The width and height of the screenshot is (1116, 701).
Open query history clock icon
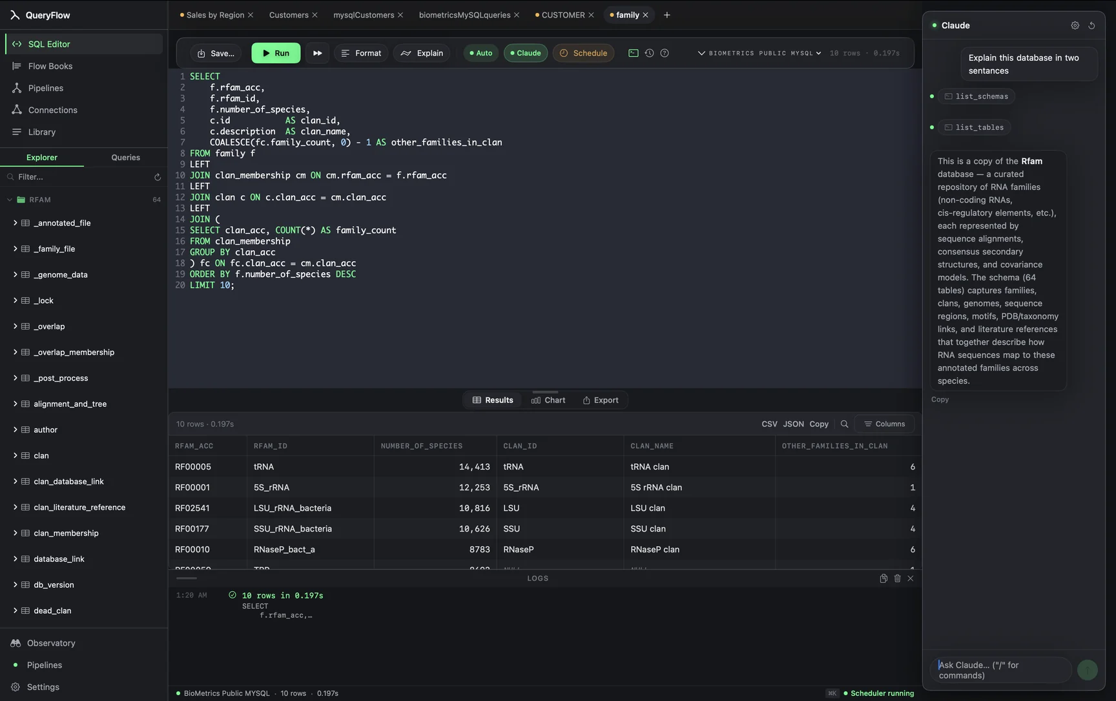[649, 53]
